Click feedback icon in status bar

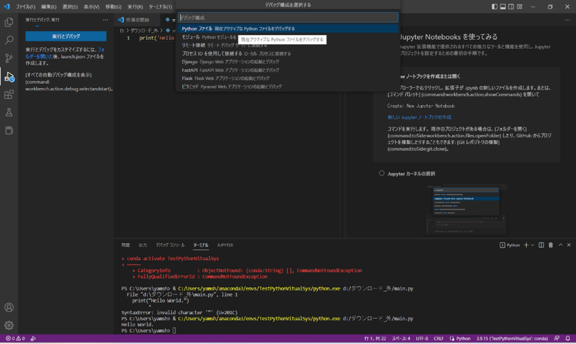coord(557,338)
